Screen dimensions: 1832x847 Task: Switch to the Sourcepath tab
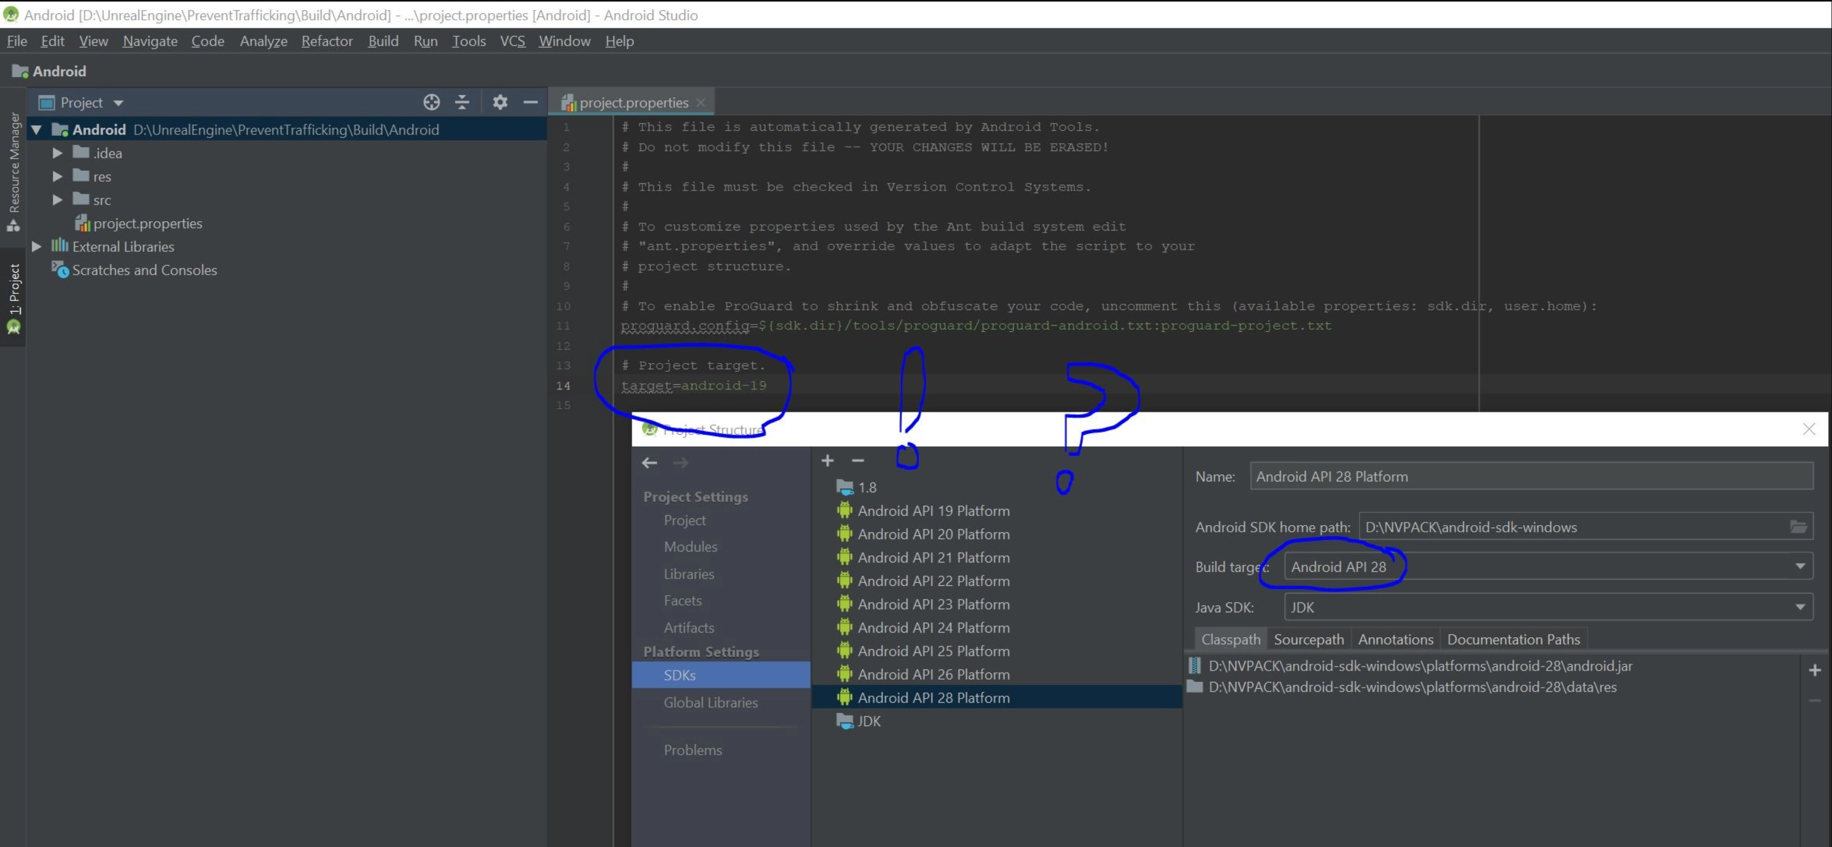[1309, 639]
